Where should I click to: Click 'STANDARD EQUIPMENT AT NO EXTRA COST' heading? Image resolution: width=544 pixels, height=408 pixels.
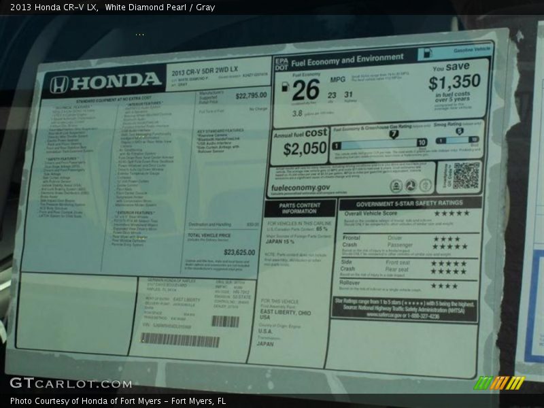coord(114,99)
